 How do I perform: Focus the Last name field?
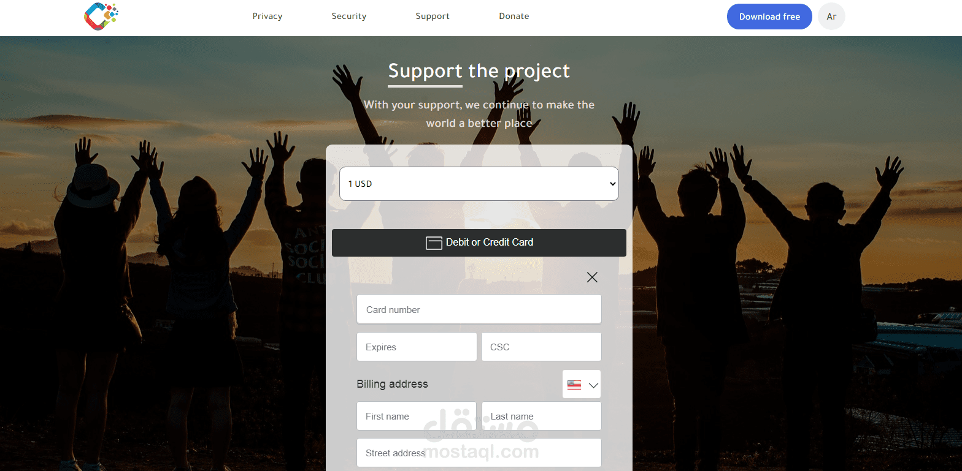(541, 416)
